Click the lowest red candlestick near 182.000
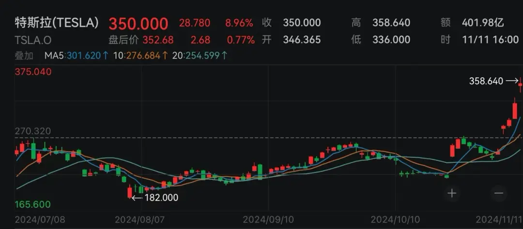The height and width of the screenshot is (229, 523). pyautogui.click(x=130, y=192)
